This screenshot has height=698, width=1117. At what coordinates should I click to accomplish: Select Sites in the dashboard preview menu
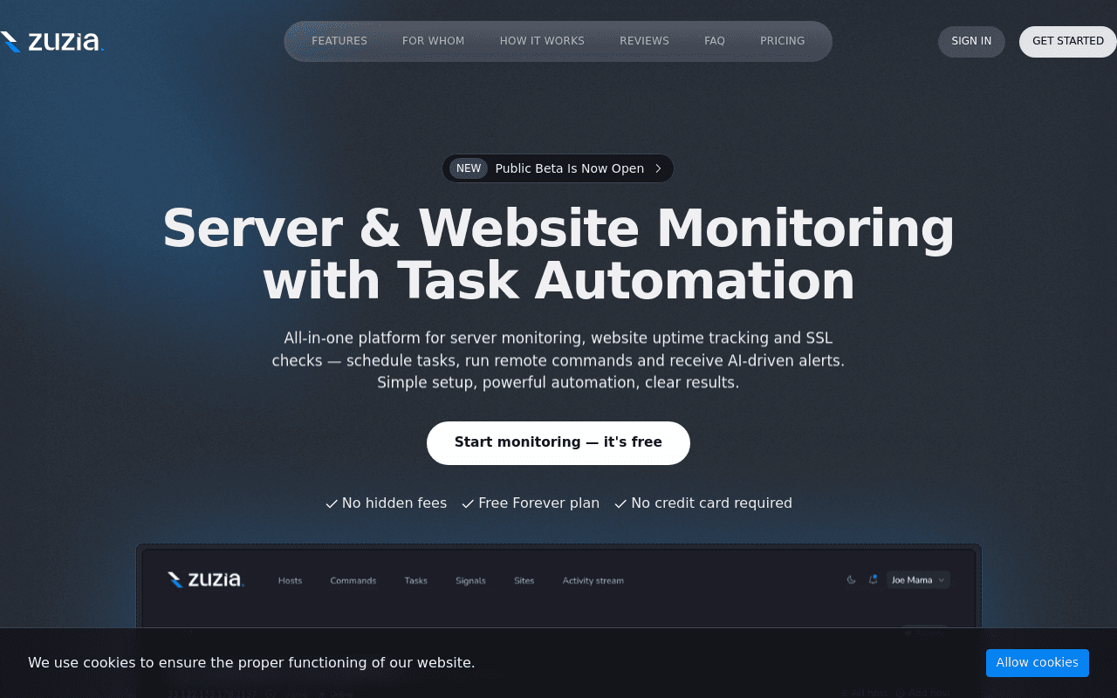click(x=524, y=580)
